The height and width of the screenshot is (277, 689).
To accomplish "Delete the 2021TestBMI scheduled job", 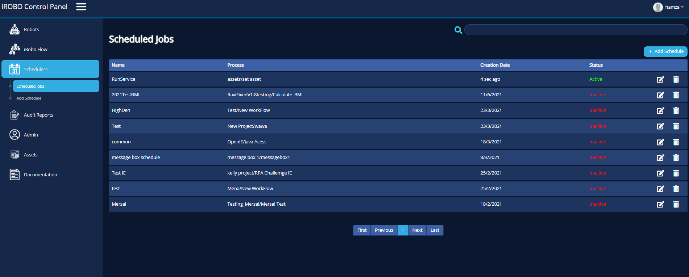I will (676, 95).
